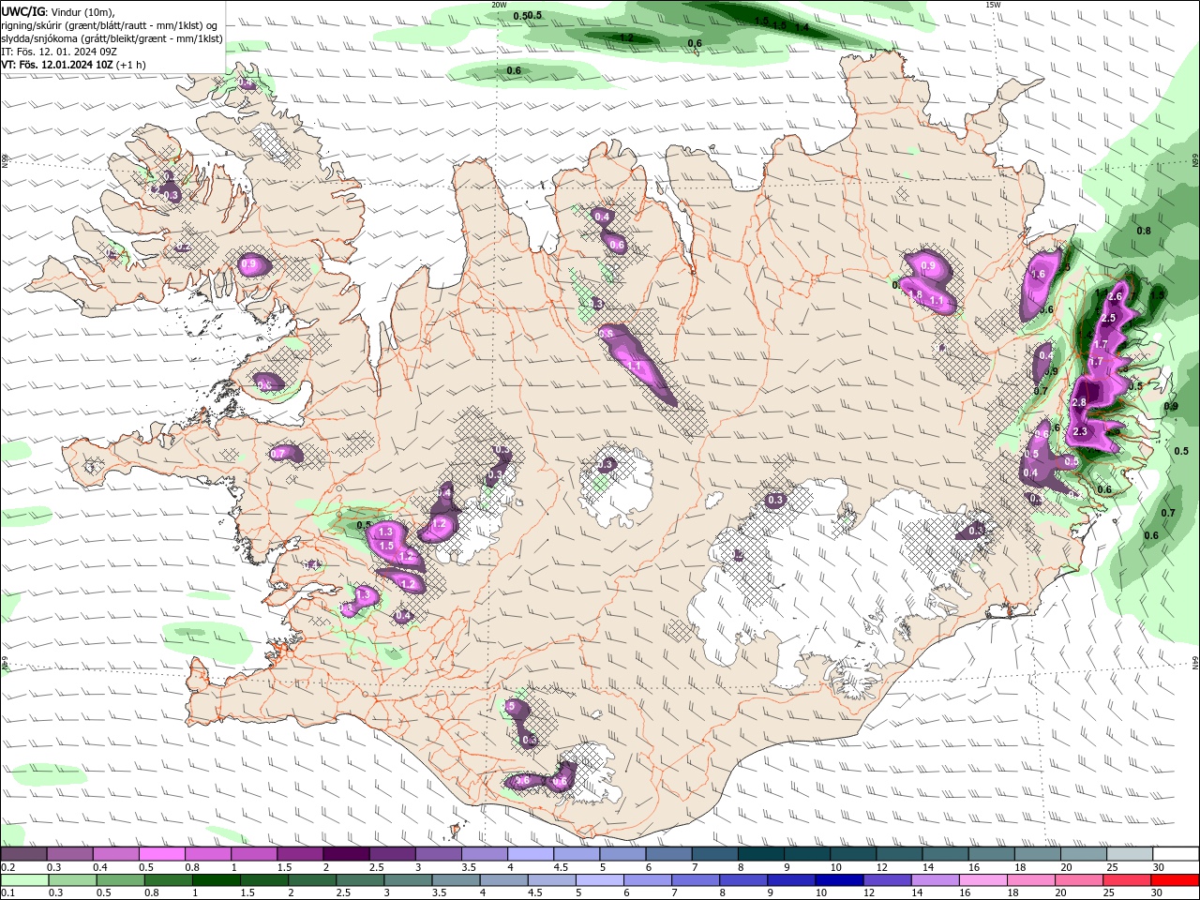Select the valid time line 'VT: Fös. 12.01.2024 10Z'
1200x900 pixels.
point(58,65)
